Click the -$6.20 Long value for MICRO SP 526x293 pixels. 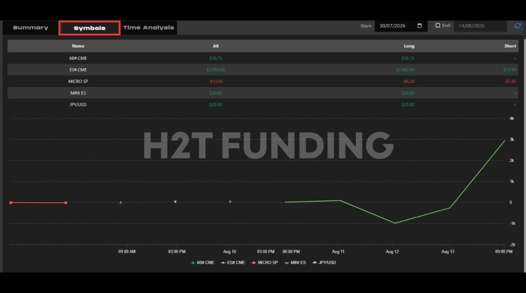[x=408, y=81]
